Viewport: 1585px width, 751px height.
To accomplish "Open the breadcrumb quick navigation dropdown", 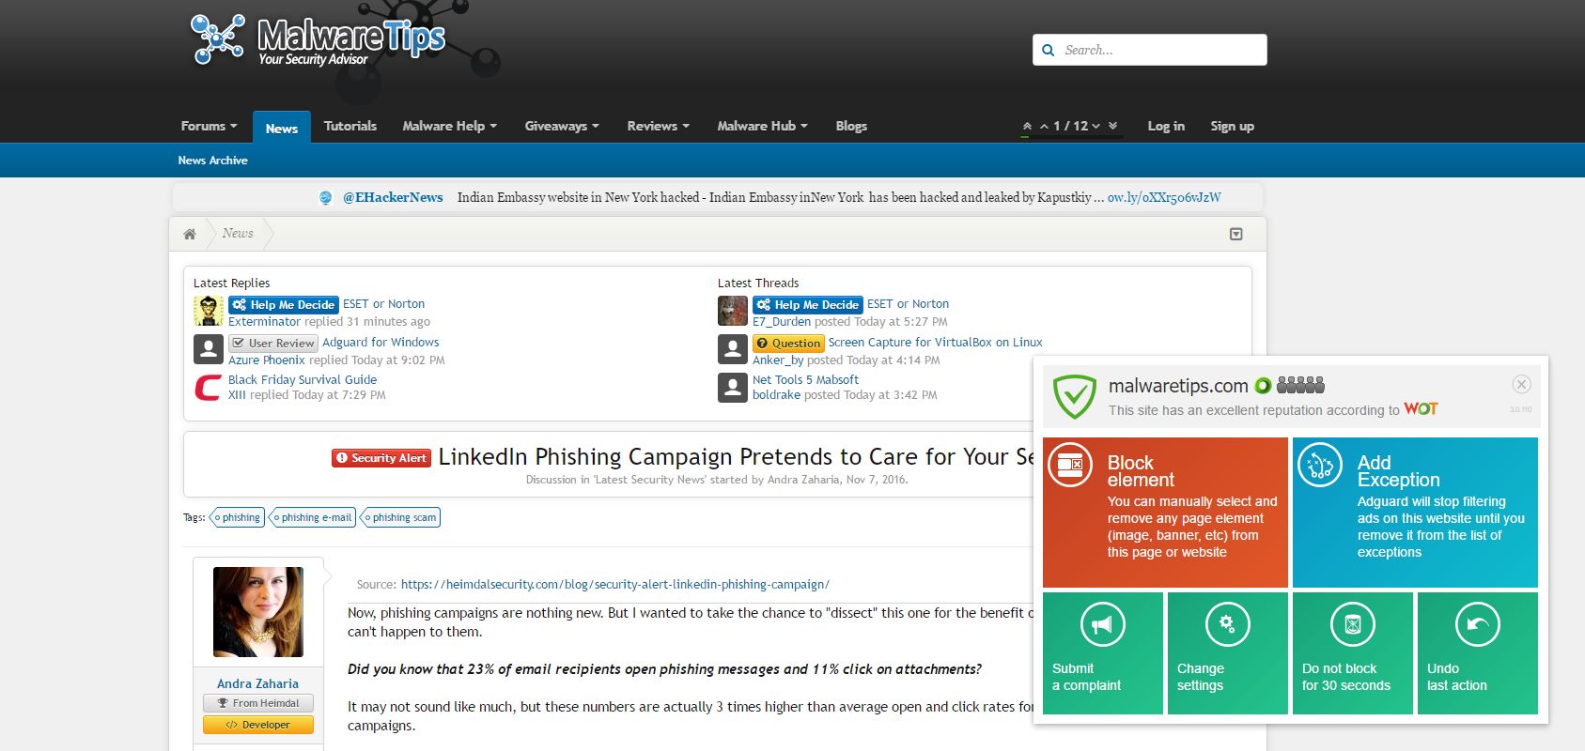I will click(1236, 234).
